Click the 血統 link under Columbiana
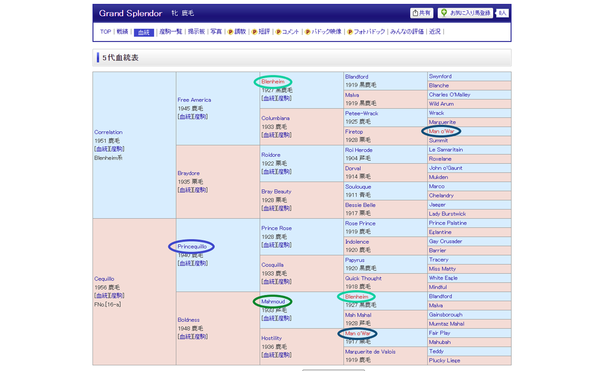This screenshot has width=611, height=371. click(x=269, y=135)
